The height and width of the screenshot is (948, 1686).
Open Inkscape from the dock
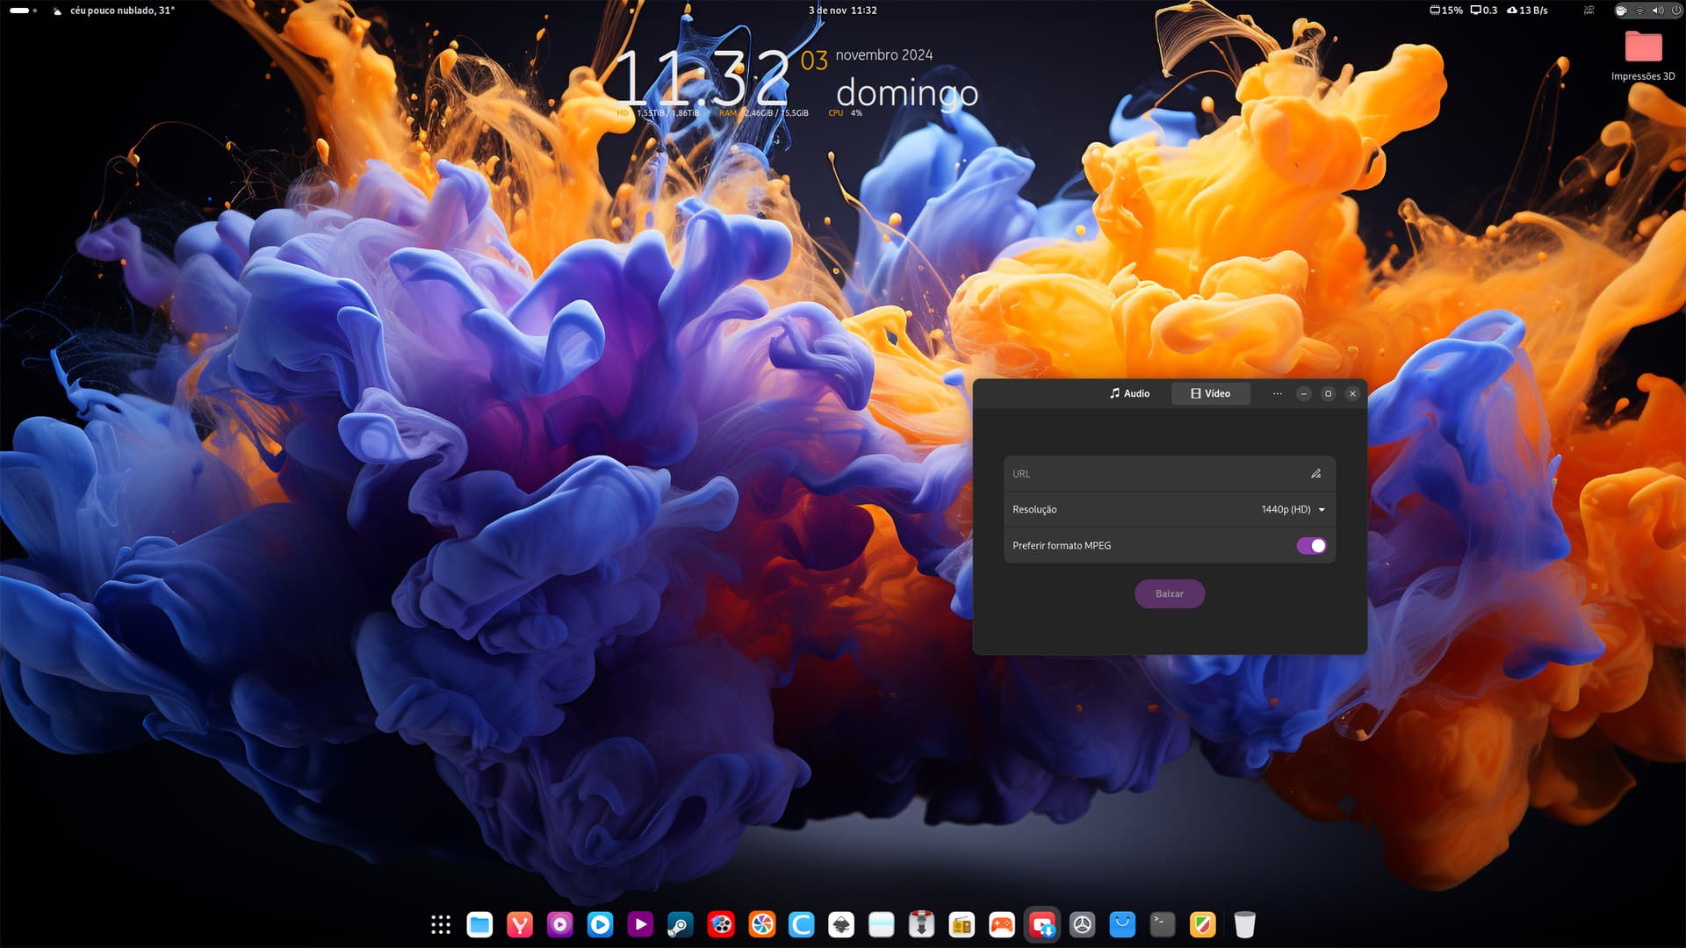coord(841,924)
